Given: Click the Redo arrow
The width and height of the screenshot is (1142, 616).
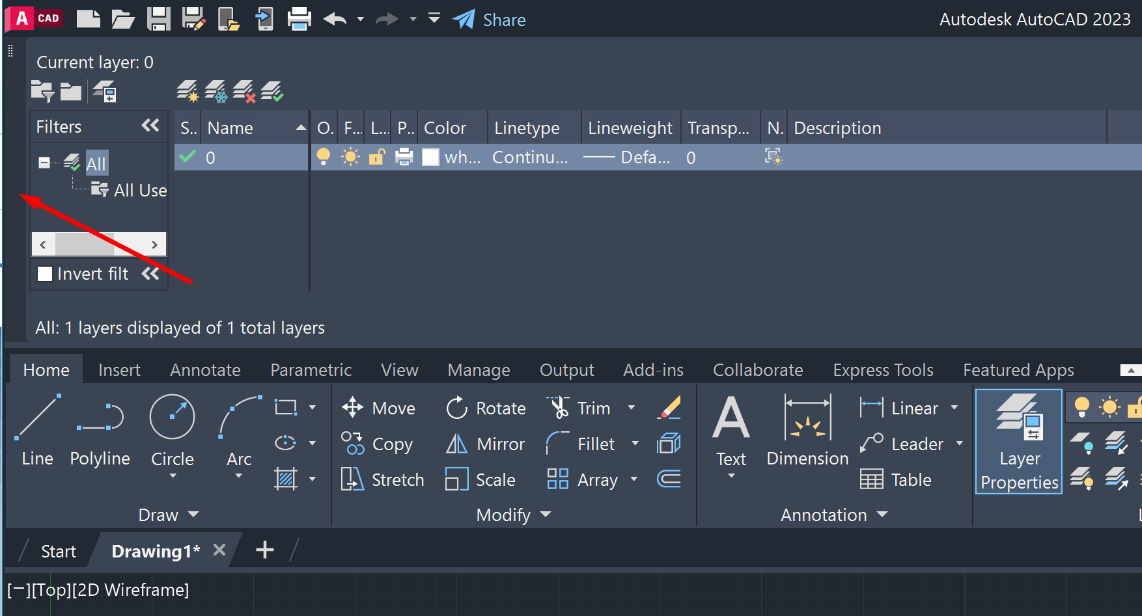Looking at the screenshot, I should tap(387, 19).
